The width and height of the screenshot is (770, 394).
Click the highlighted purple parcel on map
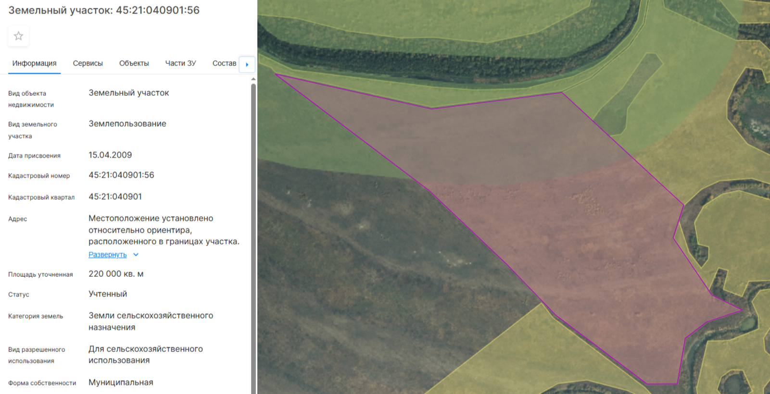coord(553,216)
